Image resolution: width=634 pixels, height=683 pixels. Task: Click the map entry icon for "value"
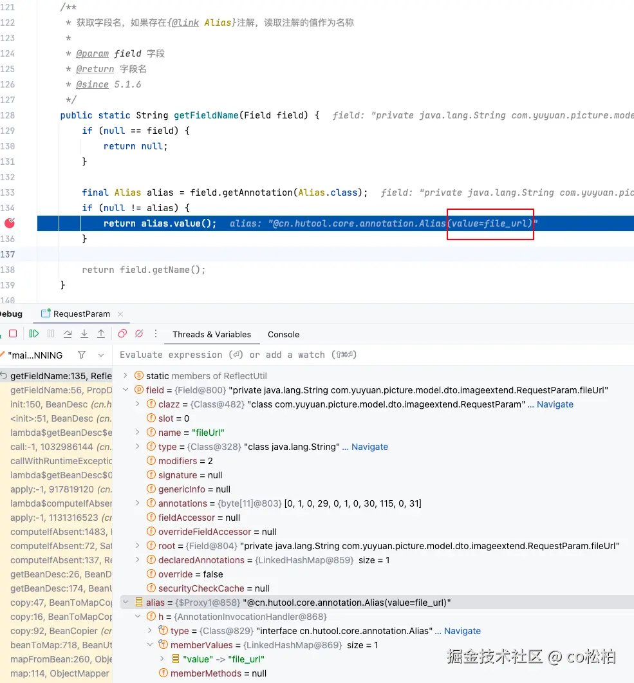tap(176, 659)
